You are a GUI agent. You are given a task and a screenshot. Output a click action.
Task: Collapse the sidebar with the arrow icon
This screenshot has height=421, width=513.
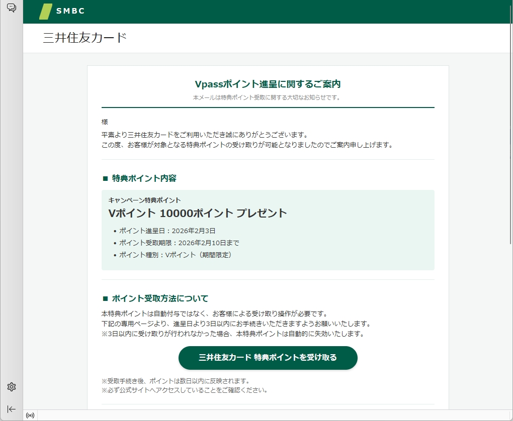[12, 409]
